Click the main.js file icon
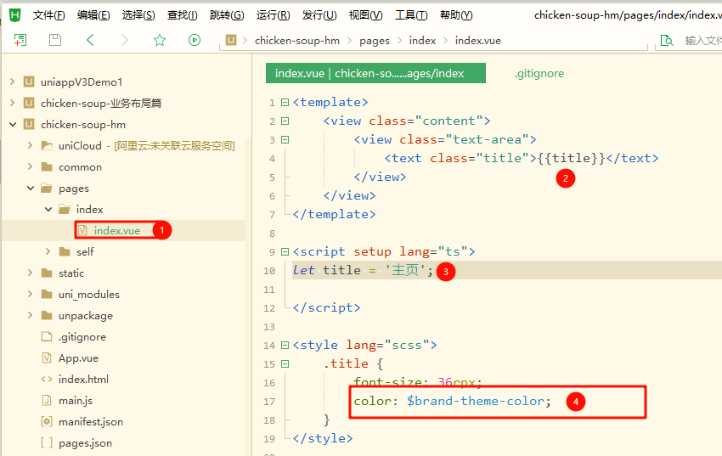The height and width of the screenshot is (456, 722). (x=47, y=400)
